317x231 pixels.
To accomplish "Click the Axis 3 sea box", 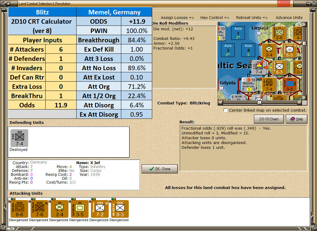I will click(x=228, y=50).
